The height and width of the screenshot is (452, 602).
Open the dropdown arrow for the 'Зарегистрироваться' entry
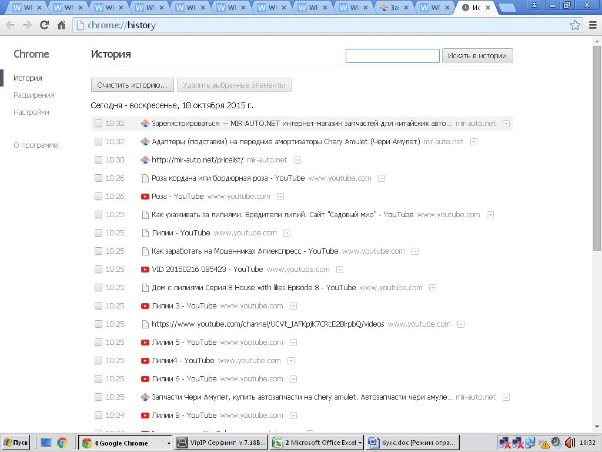pyautogui.click(x=506, y=124)
